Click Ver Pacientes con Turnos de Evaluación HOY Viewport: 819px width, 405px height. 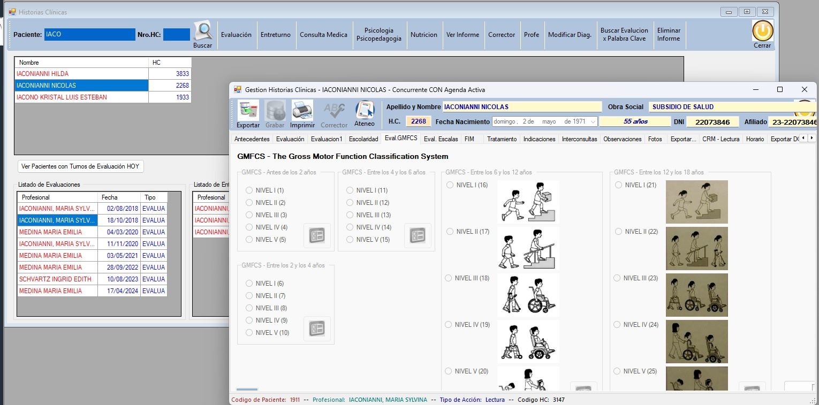(80, 166)
